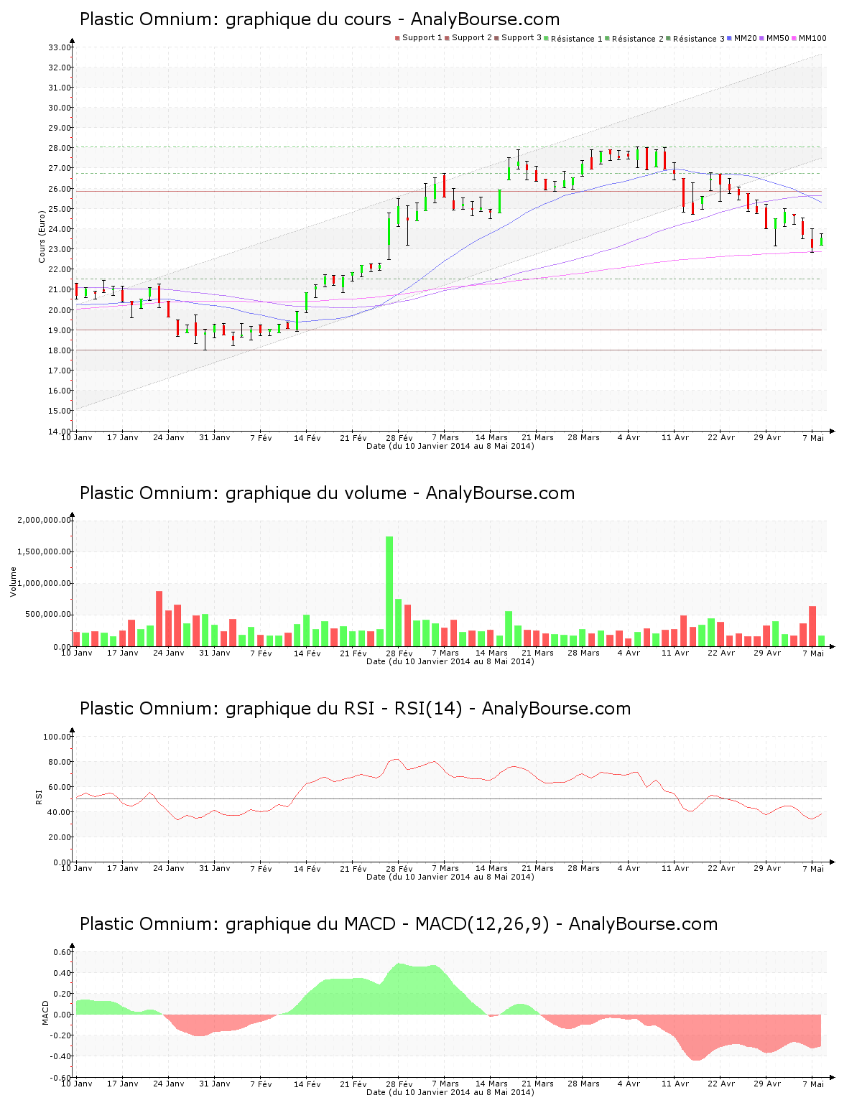Click the MM20 legend color square

[x=730, y=38]
